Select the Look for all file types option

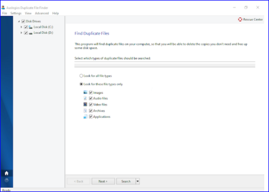[x=81, y=76]
